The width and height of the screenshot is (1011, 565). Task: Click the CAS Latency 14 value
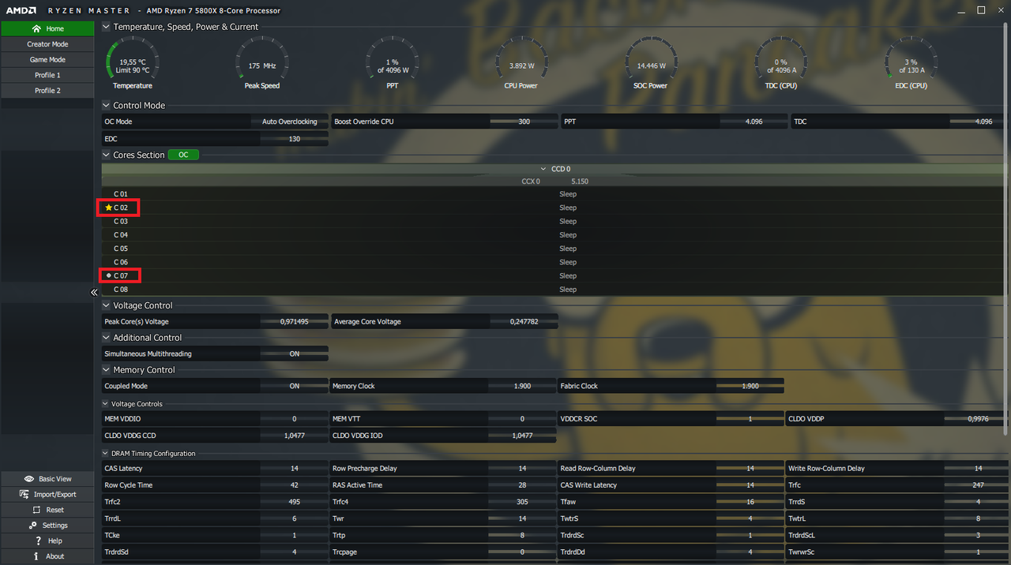(294, 468)
